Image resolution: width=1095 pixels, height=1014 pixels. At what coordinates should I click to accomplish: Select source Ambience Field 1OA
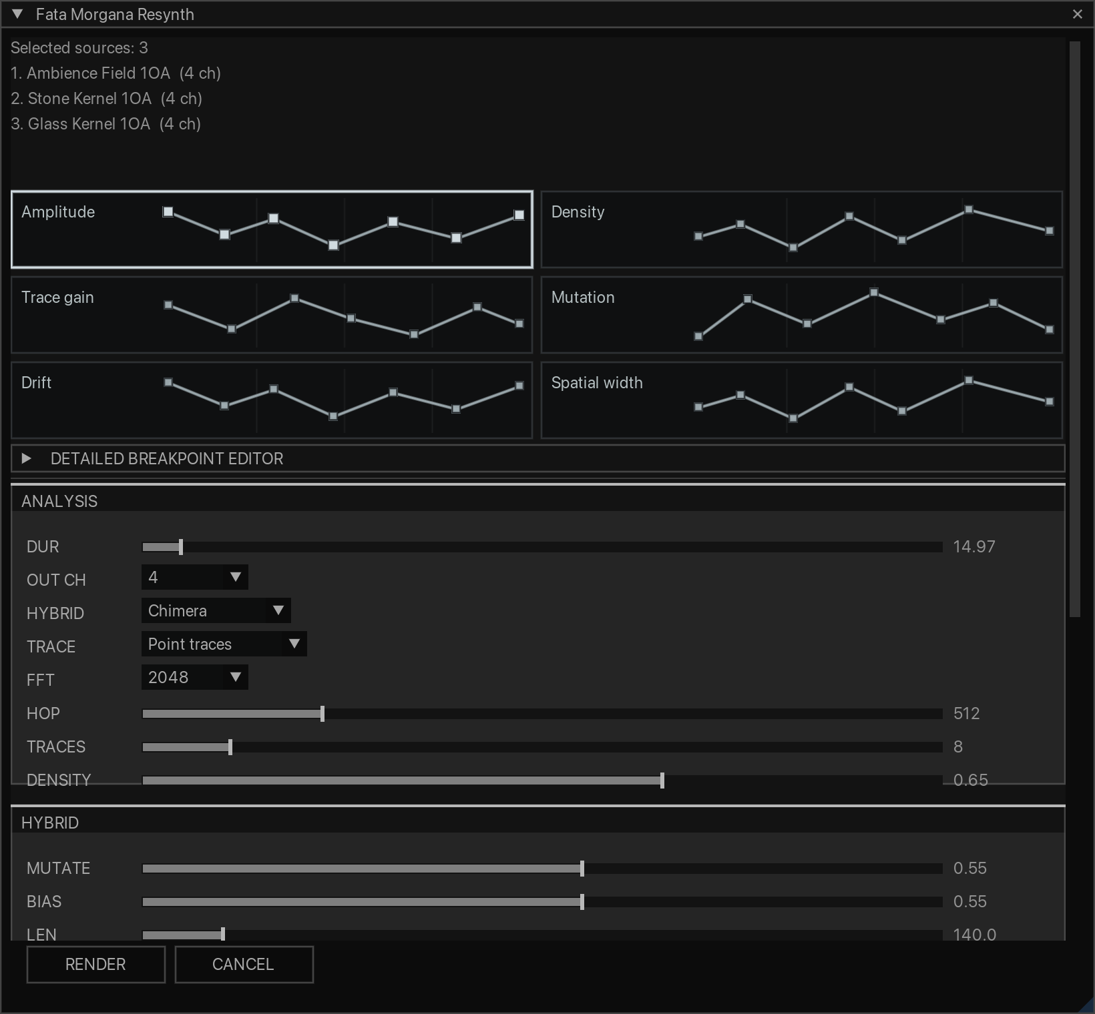point(116,73)
